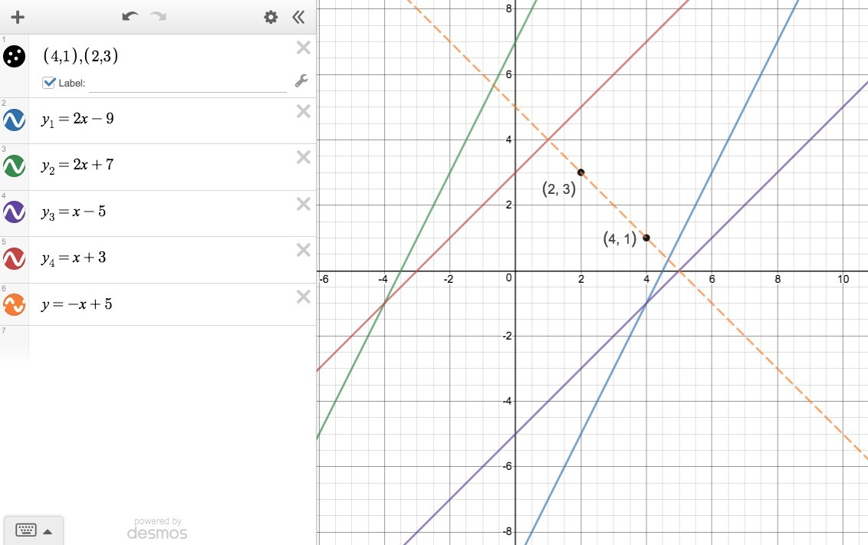The image size is (868, 545).
Task: Edit the expression y1 = 2x − 9
Action: (77, 120)
